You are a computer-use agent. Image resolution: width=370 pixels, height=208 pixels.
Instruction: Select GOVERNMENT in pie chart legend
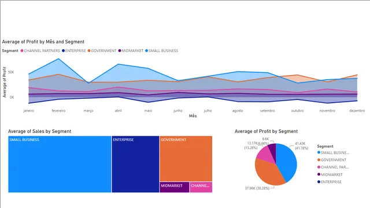(332, 160)
